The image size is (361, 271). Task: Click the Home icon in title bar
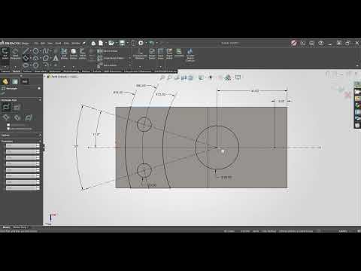click(93, 43)
